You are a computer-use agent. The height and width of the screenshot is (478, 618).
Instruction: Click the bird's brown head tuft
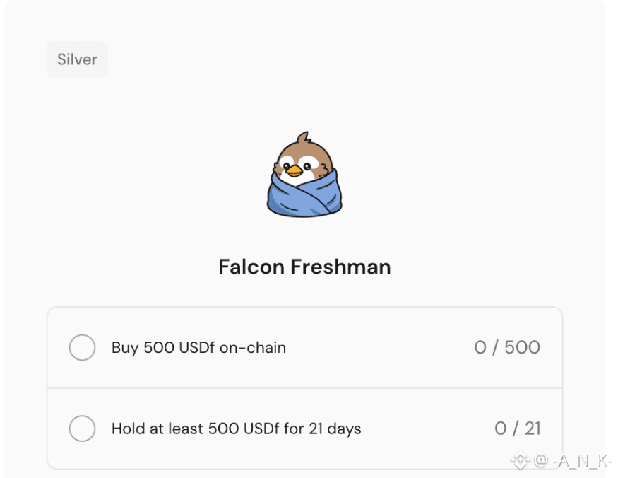pos(304,136)
